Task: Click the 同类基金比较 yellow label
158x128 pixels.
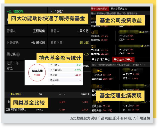Action: pyautogui.click(x=29, y=102)
